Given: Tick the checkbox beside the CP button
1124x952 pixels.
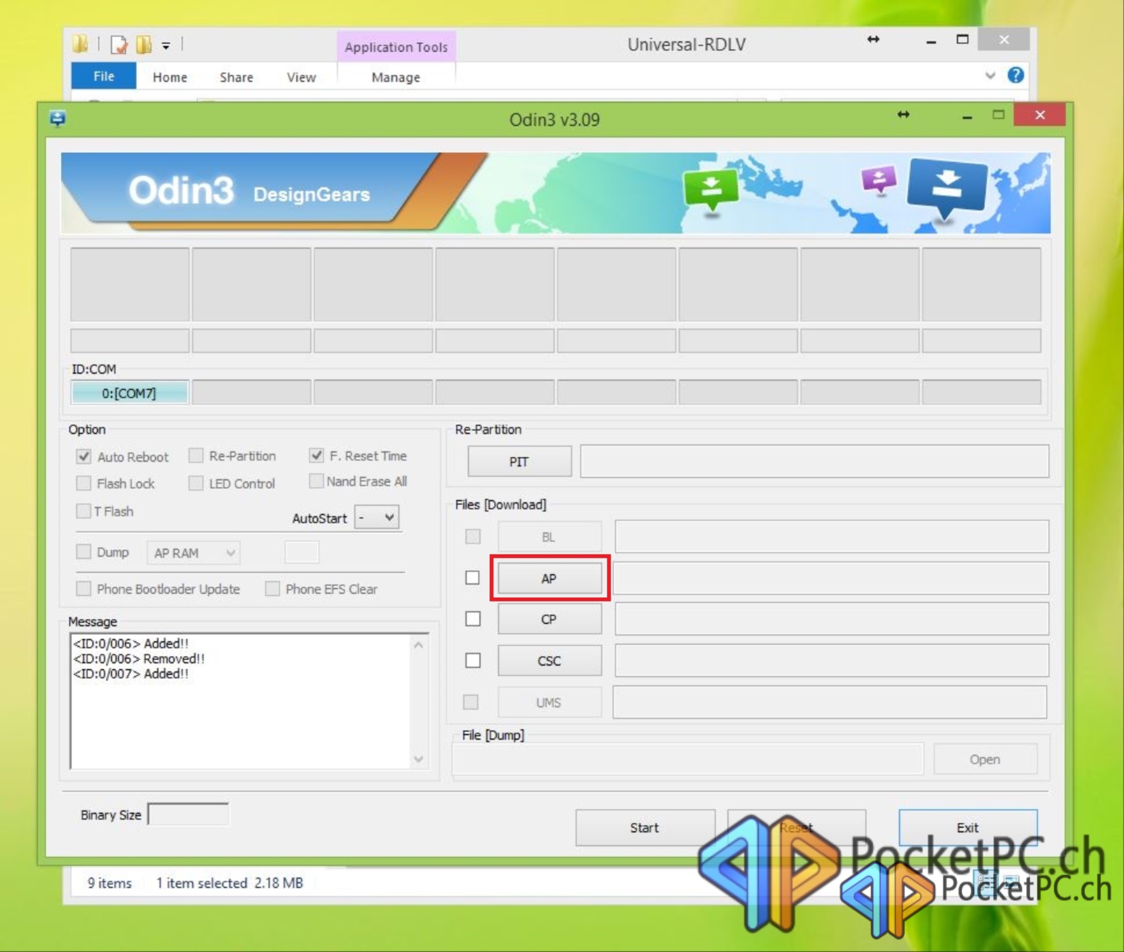Looking at the screenshot, I should [x=473, y=618].
